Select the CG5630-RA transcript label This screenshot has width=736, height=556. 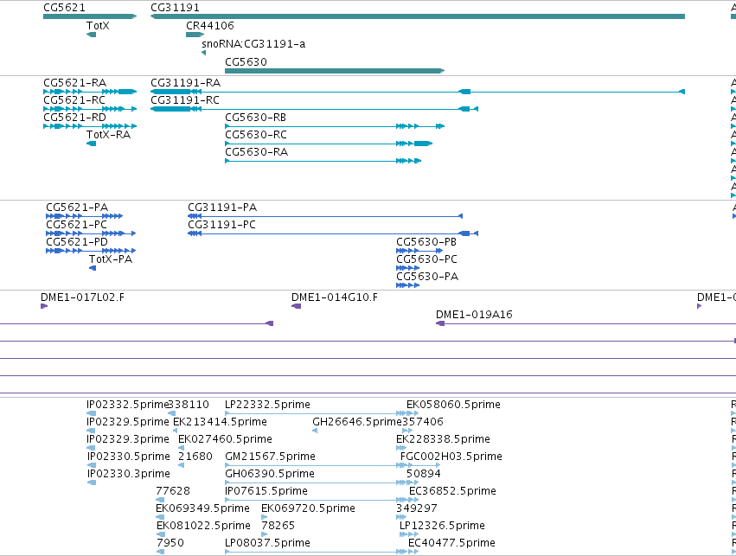[x=256, y=152]
